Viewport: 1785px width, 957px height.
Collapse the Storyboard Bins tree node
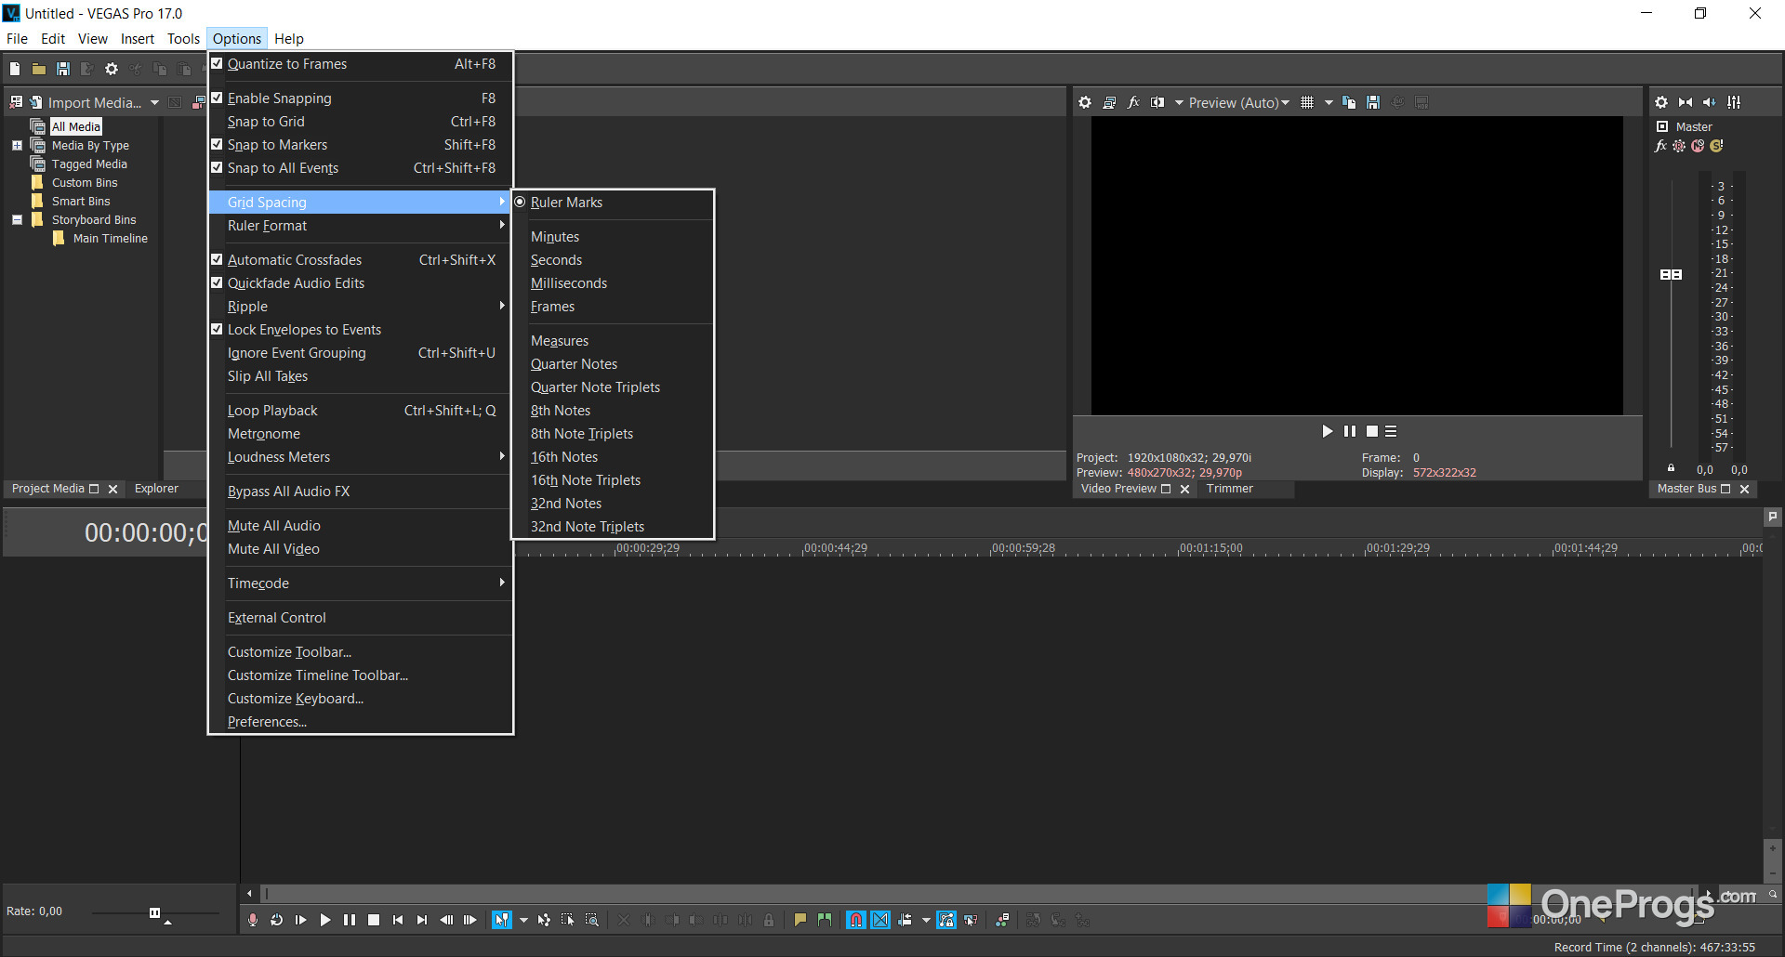(17, 220)
